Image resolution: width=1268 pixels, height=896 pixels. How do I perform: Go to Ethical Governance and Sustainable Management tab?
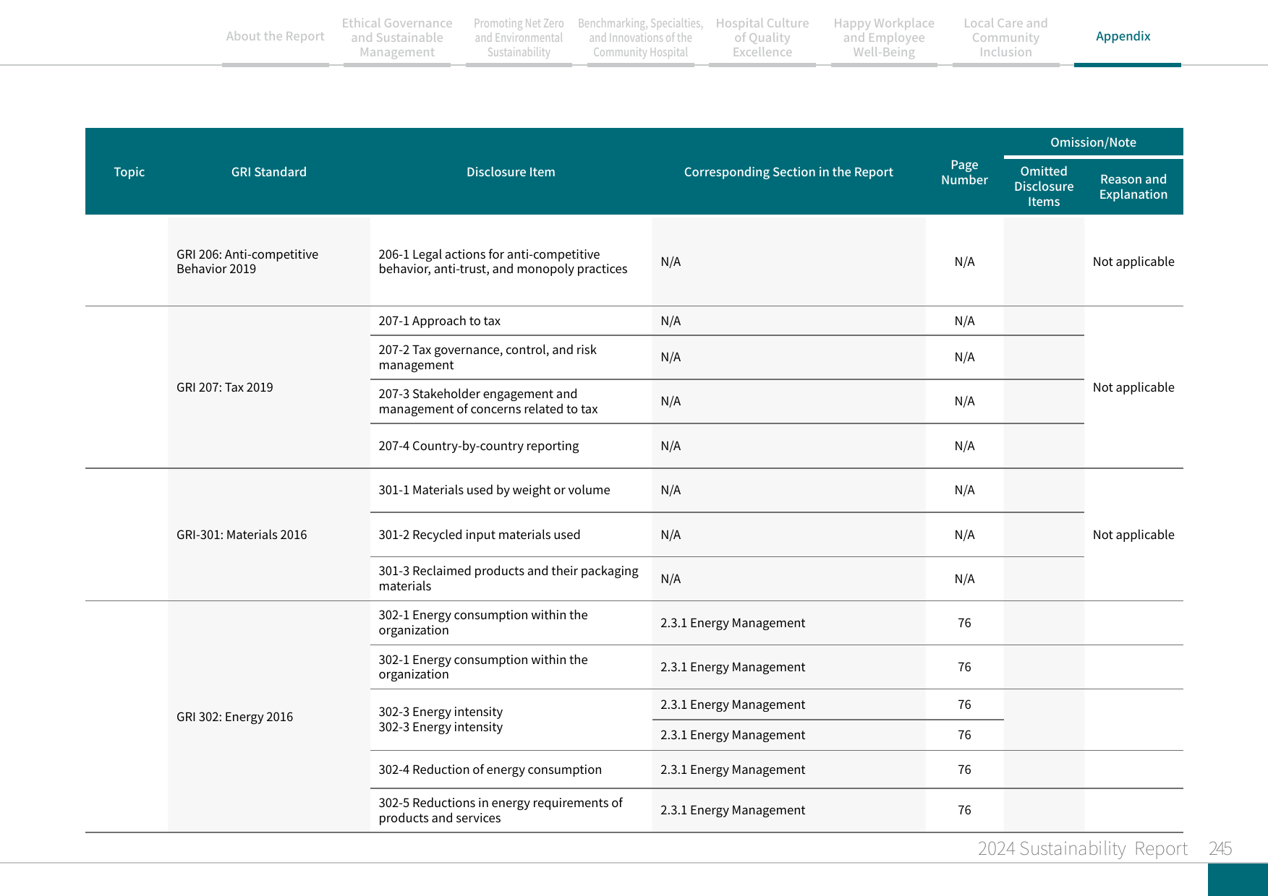click(x=397, y=38)
